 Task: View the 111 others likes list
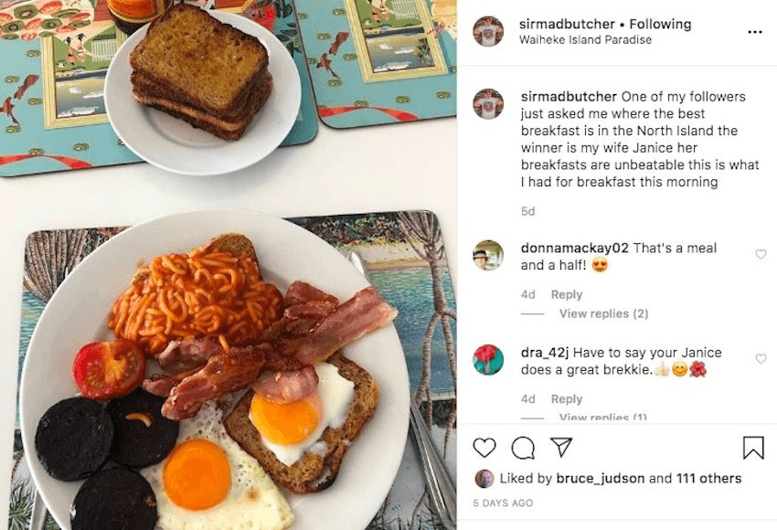tap(708, 479)
